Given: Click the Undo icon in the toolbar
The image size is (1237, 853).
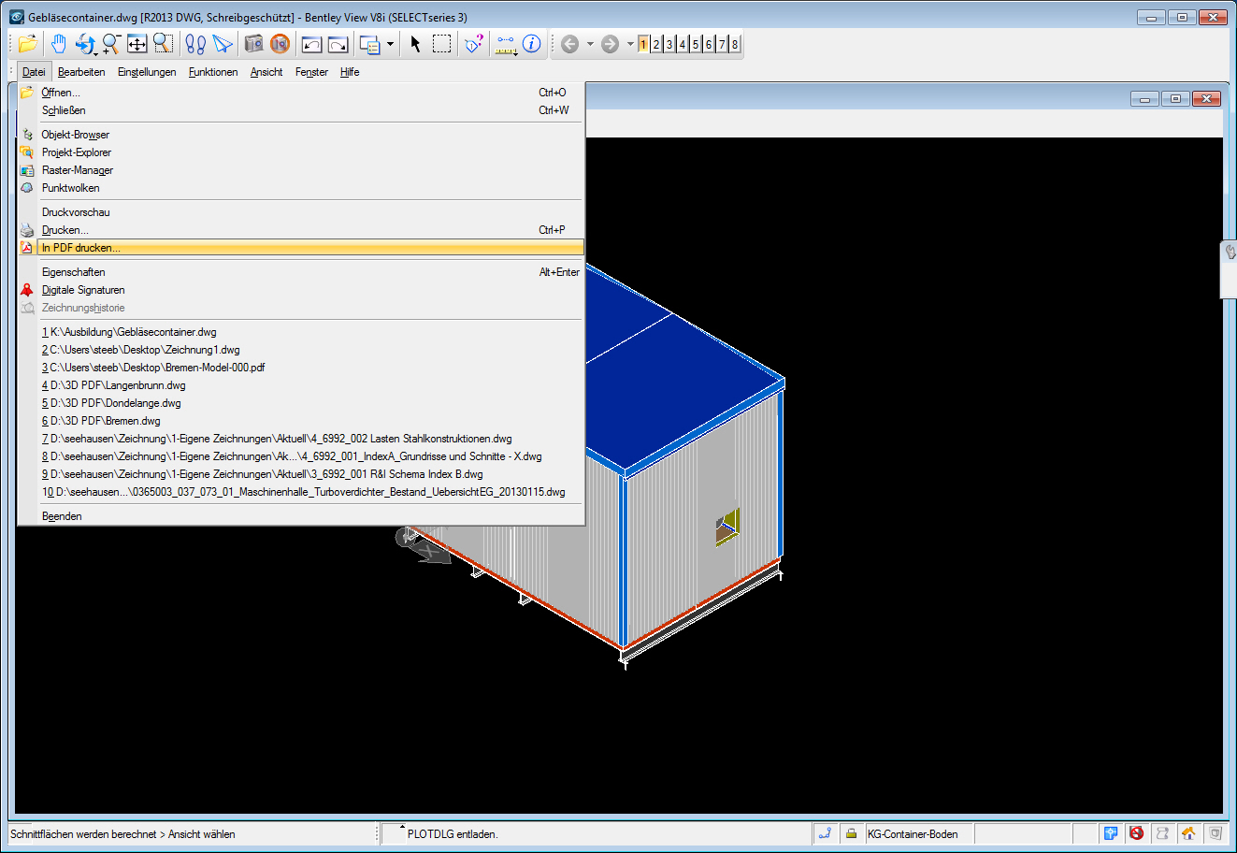Looking at the screenshot, I should point(311,43).
